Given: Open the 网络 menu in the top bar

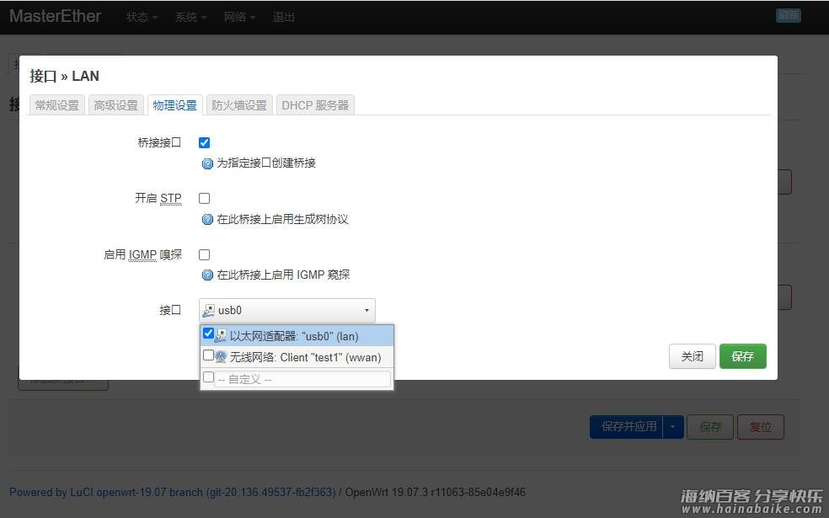Looking at the screenshot, I should pos(239,17).
